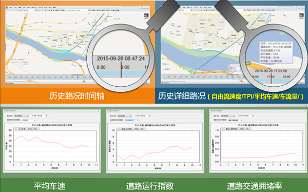Click the satellite layer thumbnail on the left map

(146, 15)
